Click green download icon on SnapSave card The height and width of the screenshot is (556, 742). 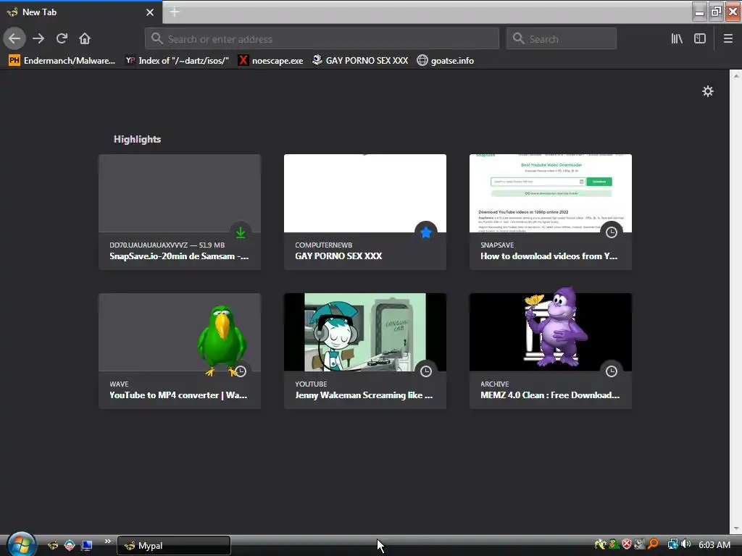[241, 232]
